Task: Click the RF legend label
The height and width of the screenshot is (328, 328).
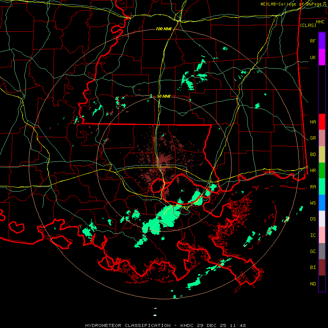Action: (313, 41)
